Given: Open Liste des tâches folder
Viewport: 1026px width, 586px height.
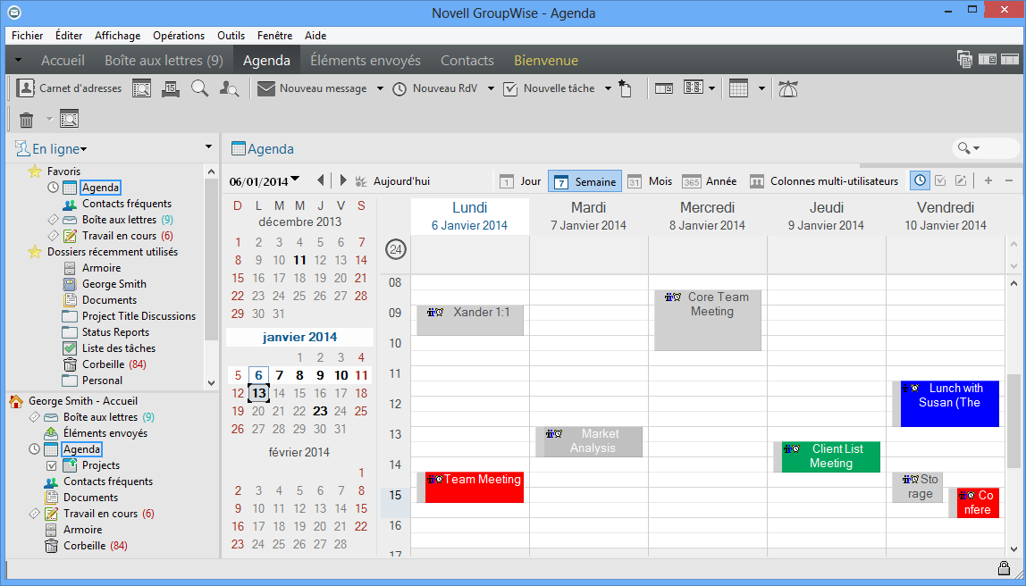Looking at the screenshot, I should [109, 348].
